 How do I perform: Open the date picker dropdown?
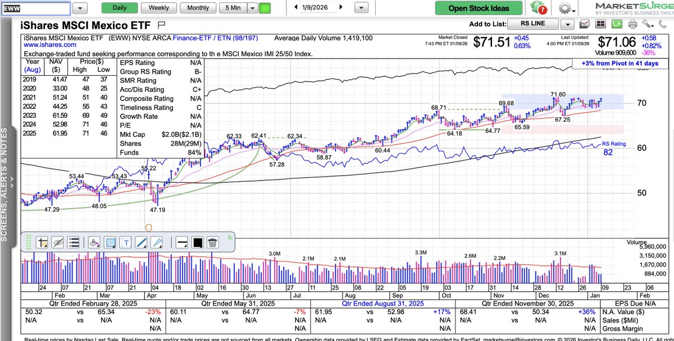pos(361,8)
